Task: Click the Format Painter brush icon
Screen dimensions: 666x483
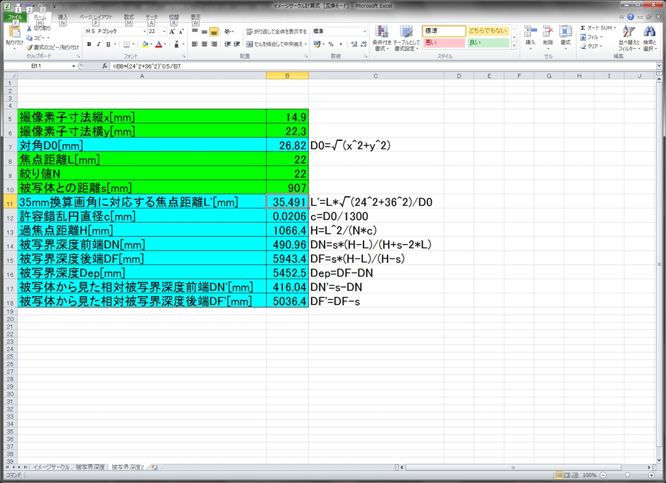Action: coord(29,47)
